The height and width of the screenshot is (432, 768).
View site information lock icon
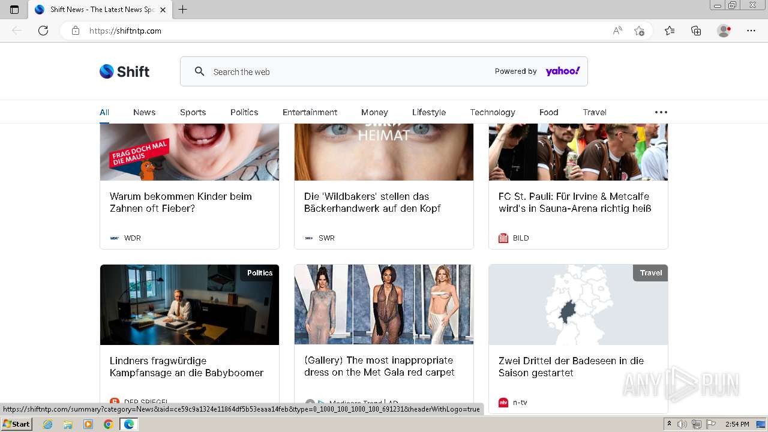pyautogui.click(x=76, y=31)
